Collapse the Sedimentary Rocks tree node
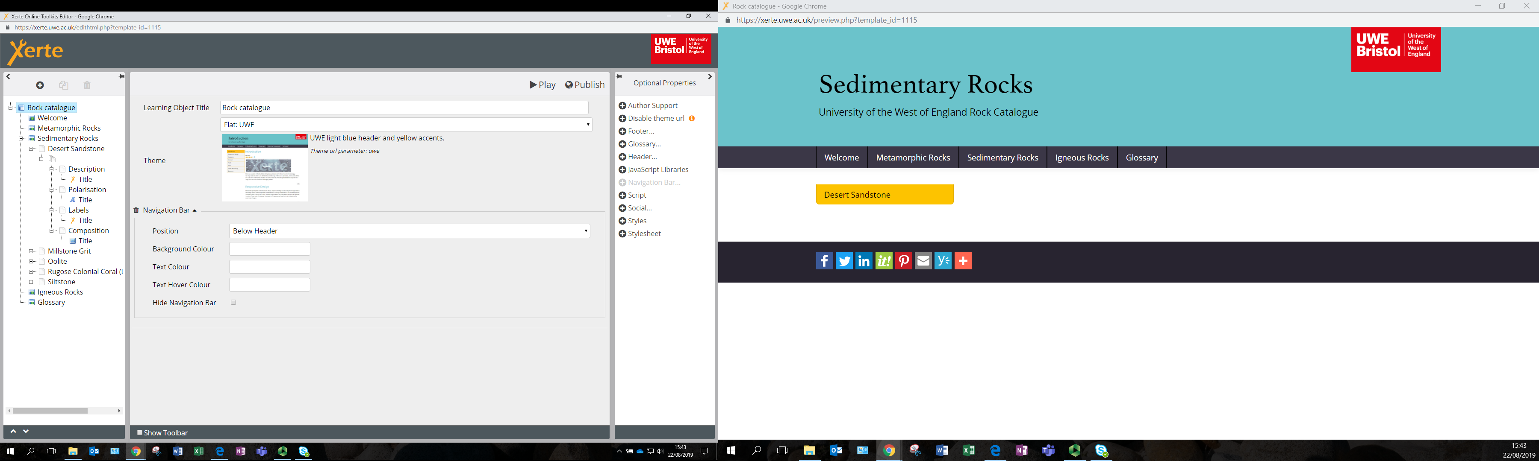This screenshot has height=461, width=1539. pyautogui.click(x=21, y=138)
